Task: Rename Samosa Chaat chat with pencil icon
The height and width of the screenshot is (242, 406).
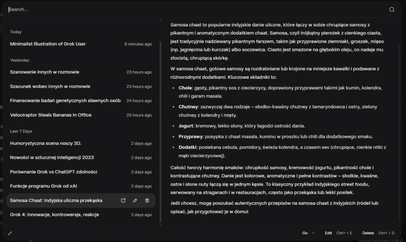Action: [135, 200]
